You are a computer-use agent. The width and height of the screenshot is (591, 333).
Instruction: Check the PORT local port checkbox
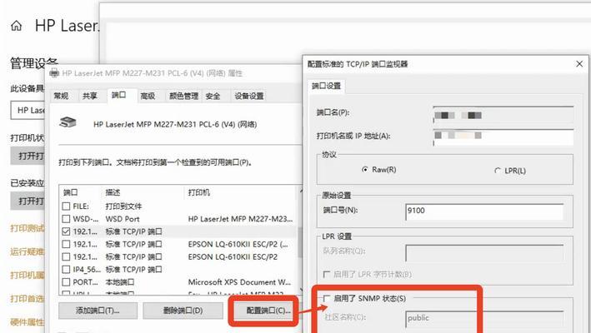tap(66, 282)
